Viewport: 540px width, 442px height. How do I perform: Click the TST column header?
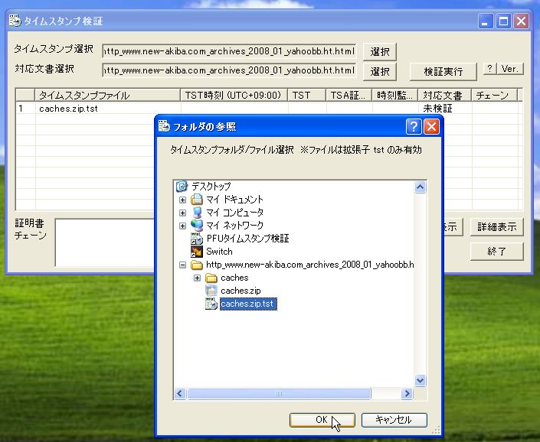306,95
